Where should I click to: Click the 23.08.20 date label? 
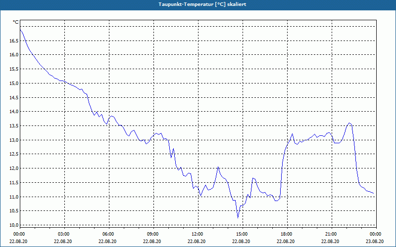pyautogui.click(x=375, y=241)
